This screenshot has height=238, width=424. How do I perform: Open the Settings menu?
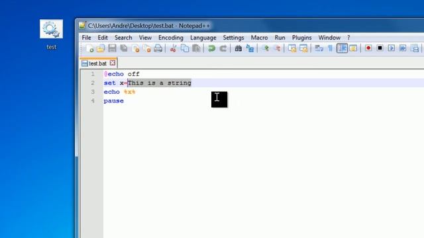(233, 38)
